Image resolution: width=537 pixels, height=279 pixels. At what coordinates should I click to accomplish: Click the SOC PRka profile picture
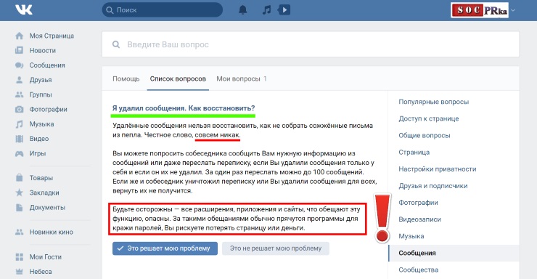pyautogui.click(x=480, y=10)
